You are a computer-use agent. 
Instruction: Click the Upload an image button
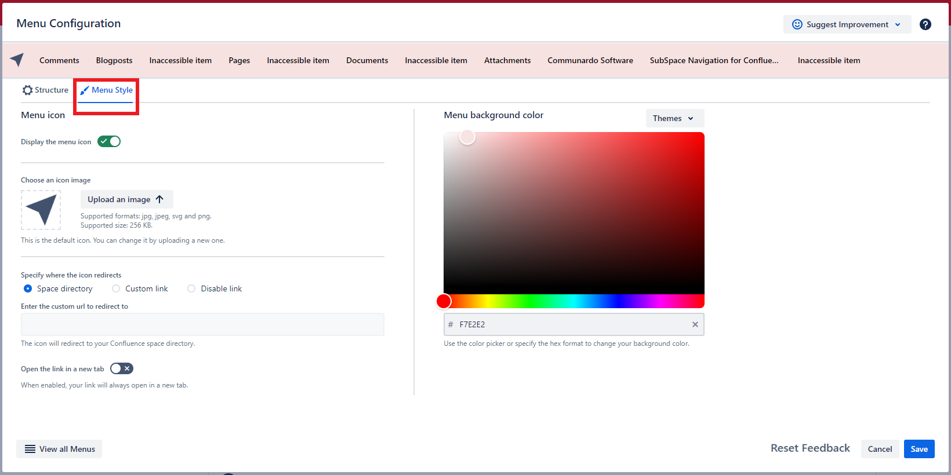point(126,199)
